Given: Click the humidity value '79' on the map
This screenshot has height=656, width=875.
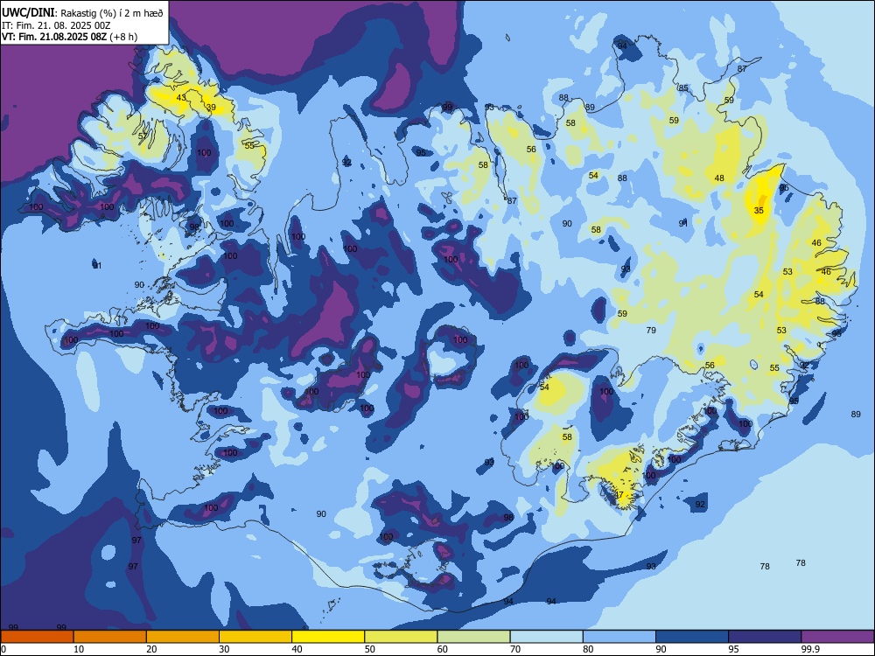Looking at the screenshot, I should click(x=651, y=331).
